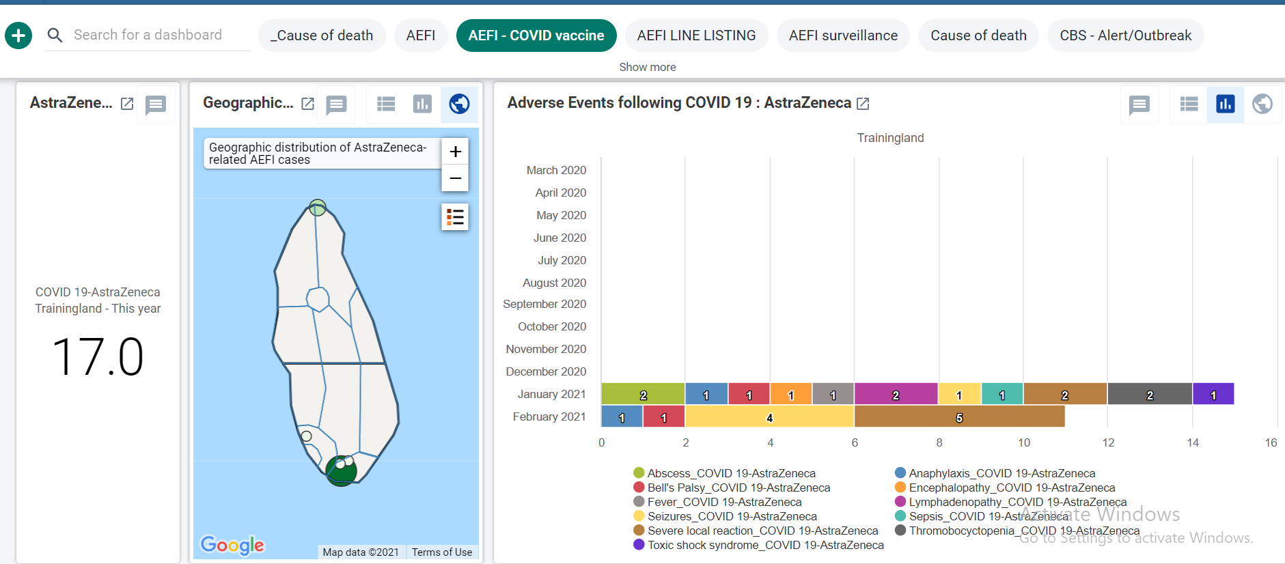Open AstraZeneca card in new window icon
The width and height of the screenshot is (1285, 564).
(127, 104)
